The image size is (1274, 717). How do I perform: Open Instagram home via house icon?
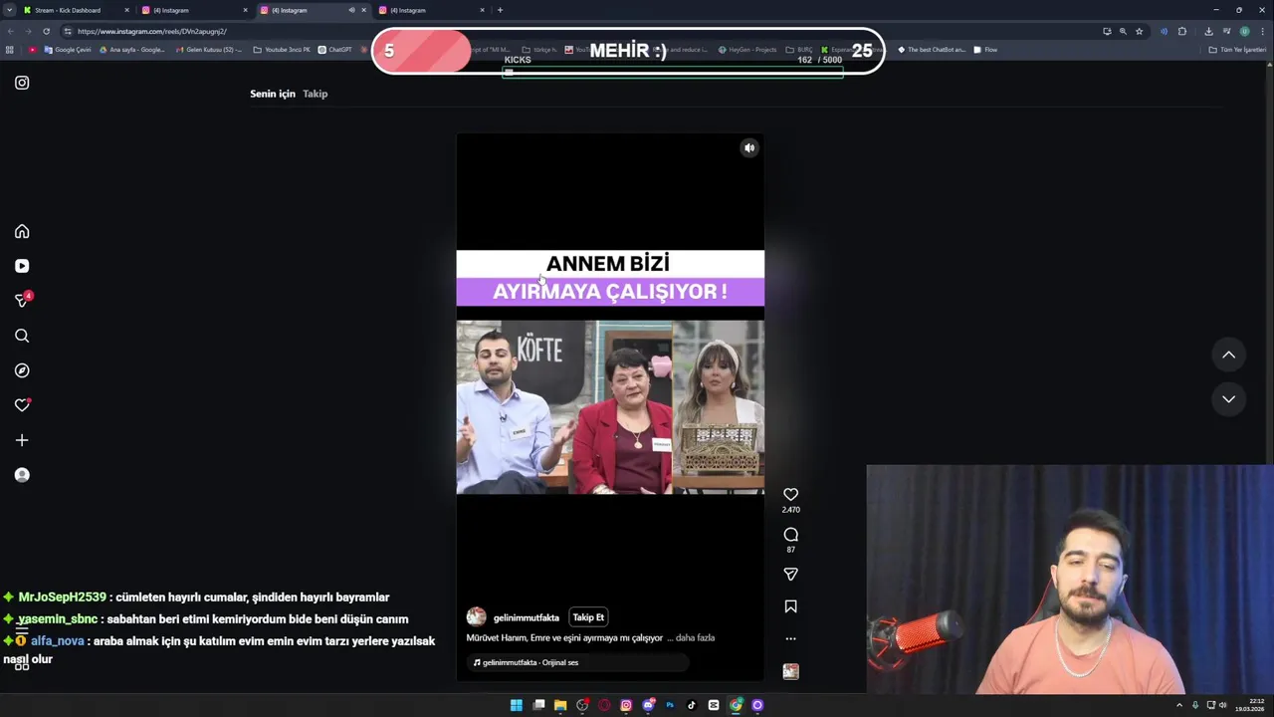[22, 231]
